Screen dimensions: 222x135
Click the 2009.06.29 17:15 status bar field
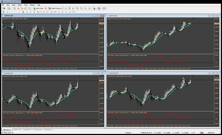coord(147,133)
